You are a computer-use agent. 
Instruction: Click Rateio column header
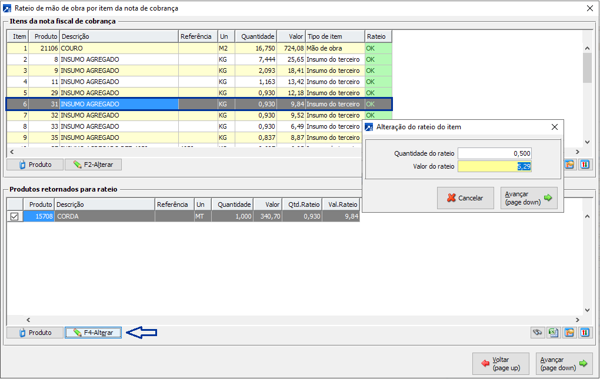378,36
